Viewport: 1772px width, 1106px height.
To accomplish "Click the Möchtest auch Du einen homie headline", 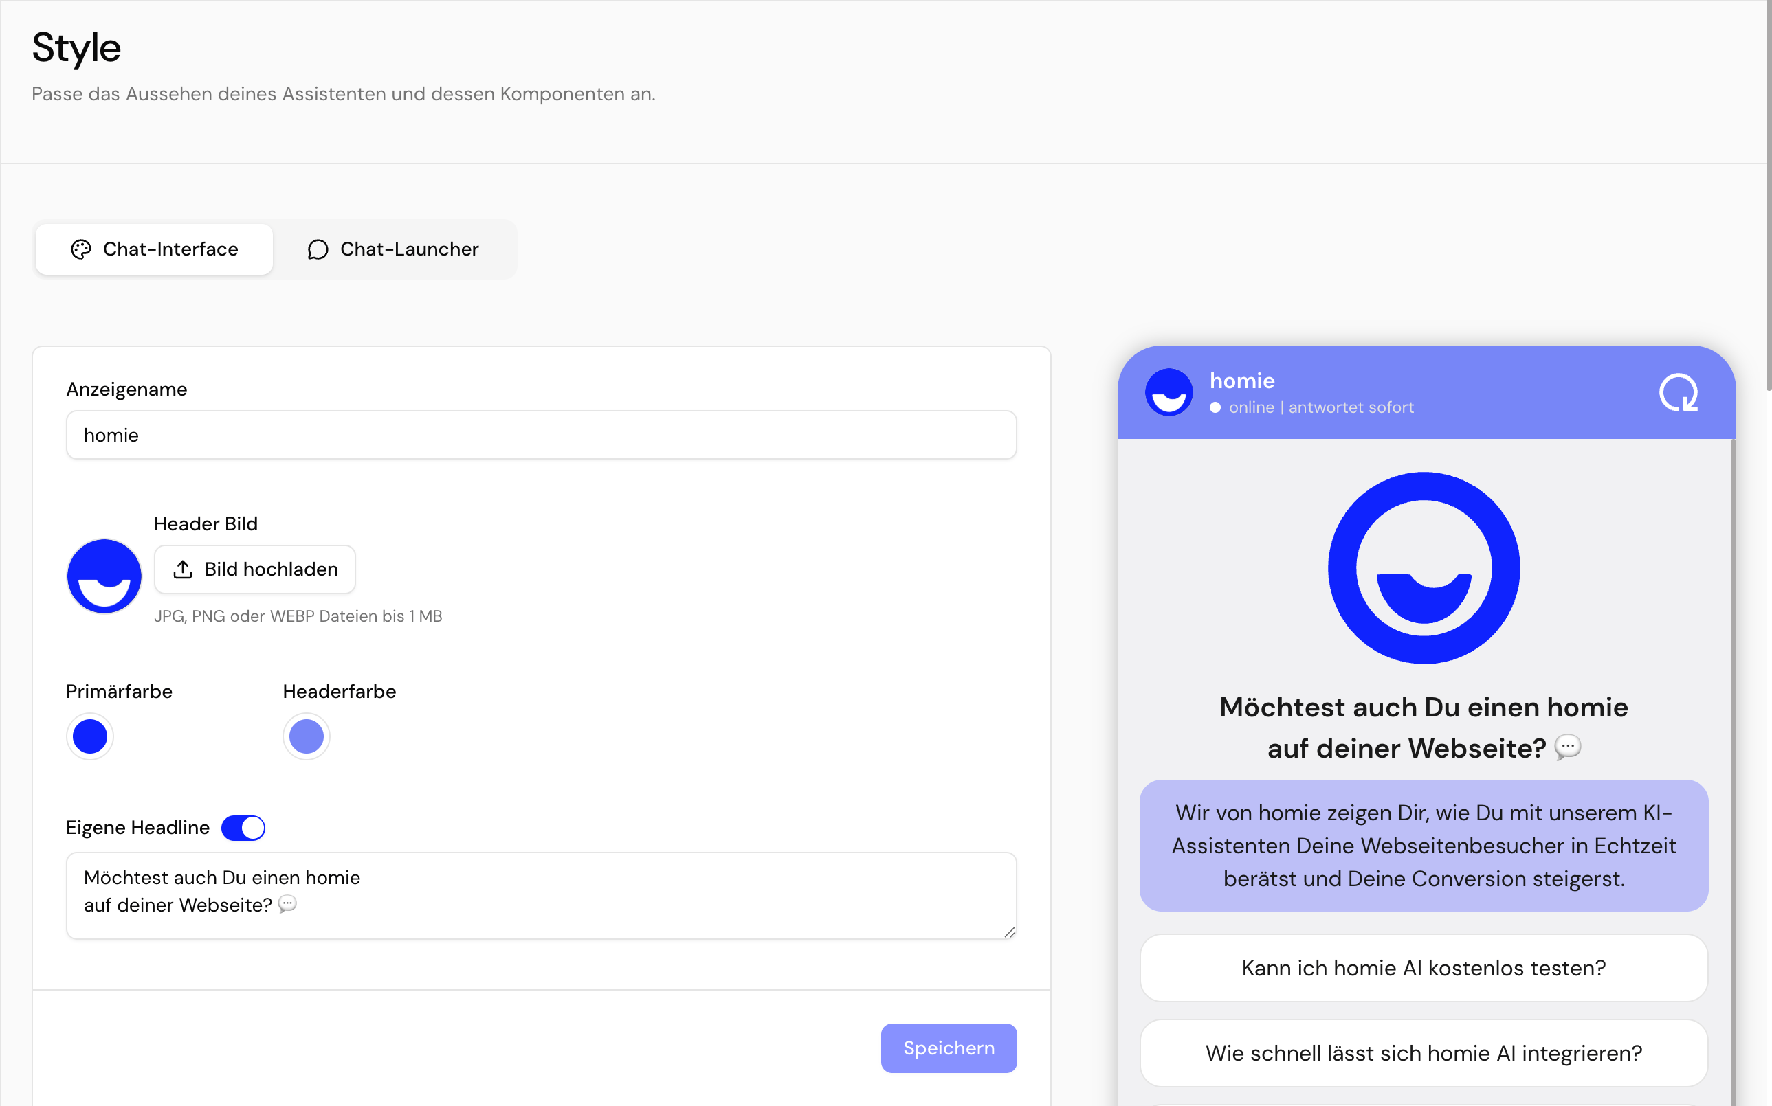I will [1424, 727].
